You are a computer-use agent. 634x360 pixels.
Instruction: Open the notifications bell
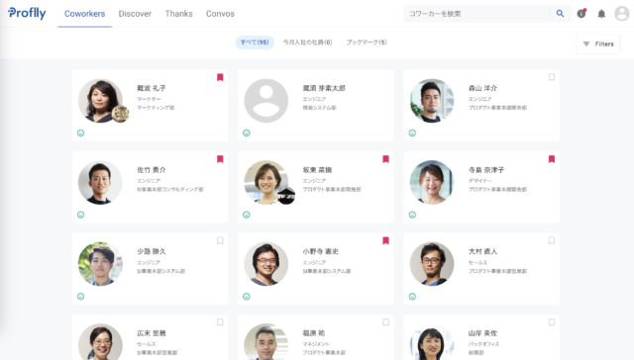coord(601,14)
